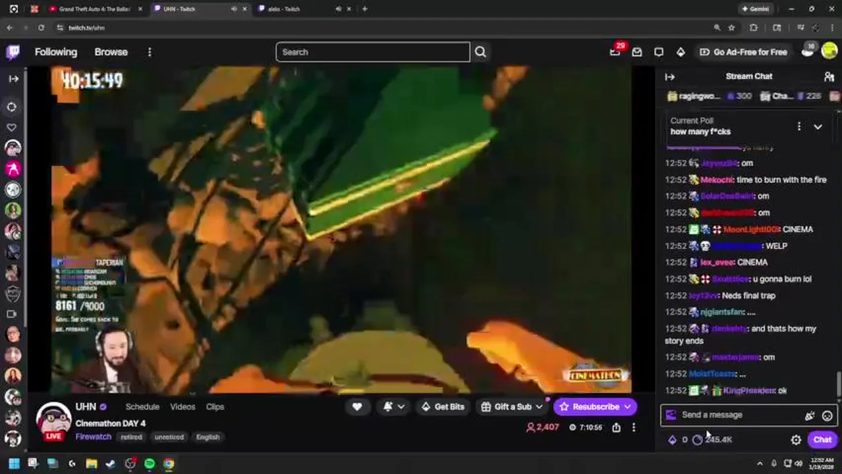Click the follow heart button
Image resolution: width=842 pixels, height=474 pixels.
[357, 407]
